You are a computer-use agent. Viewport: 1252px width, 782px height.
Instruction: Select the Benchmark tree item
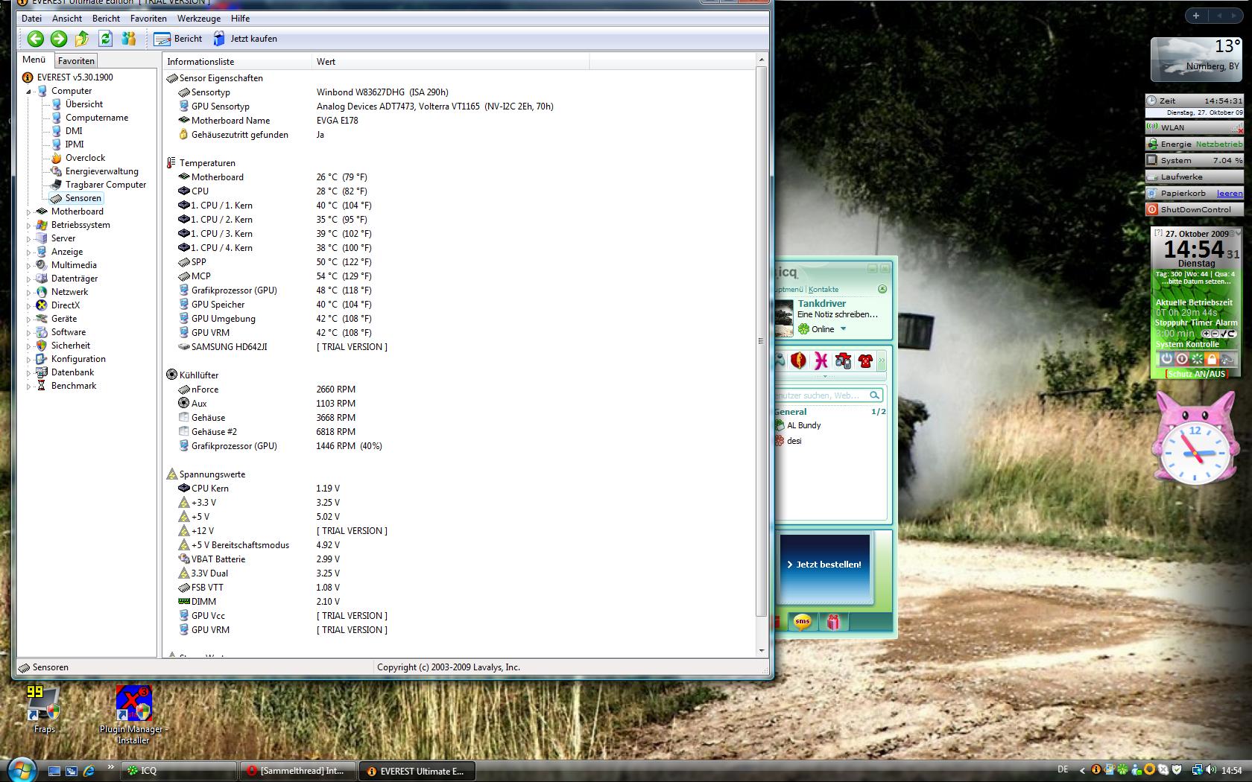[x=74, y=386]
